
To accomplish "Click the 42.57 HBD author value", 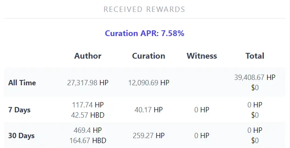I will [88, 115].
